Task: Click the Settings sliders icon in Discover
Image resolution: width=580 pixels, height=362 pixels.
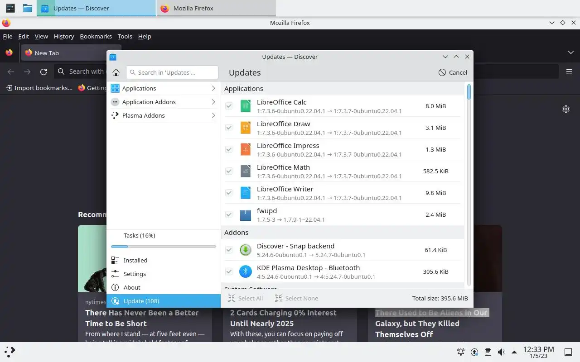Action: coord(115,274)
